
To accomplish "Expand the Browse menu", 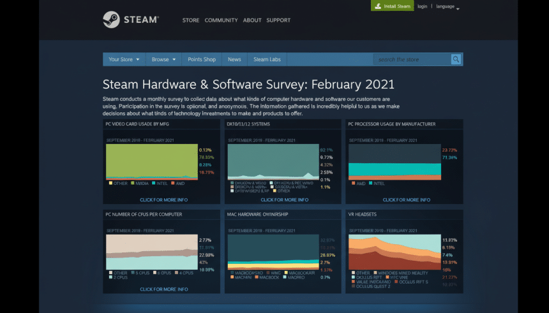I will point(163,59).
